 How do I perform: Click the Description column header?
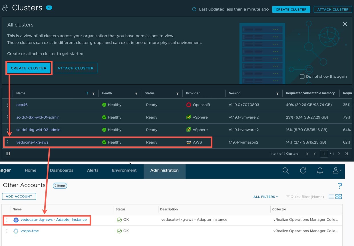coord(169,209)
